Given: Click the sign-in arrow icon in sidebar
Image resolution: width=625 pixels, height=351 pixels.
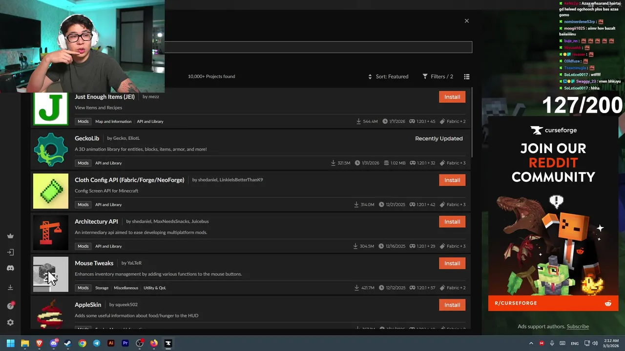Looking at the screenshot, I should pos(10,252).
